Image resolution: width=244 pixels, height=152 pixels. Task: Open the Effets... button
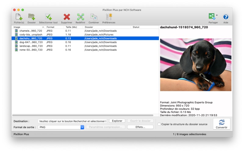[140, 127]
